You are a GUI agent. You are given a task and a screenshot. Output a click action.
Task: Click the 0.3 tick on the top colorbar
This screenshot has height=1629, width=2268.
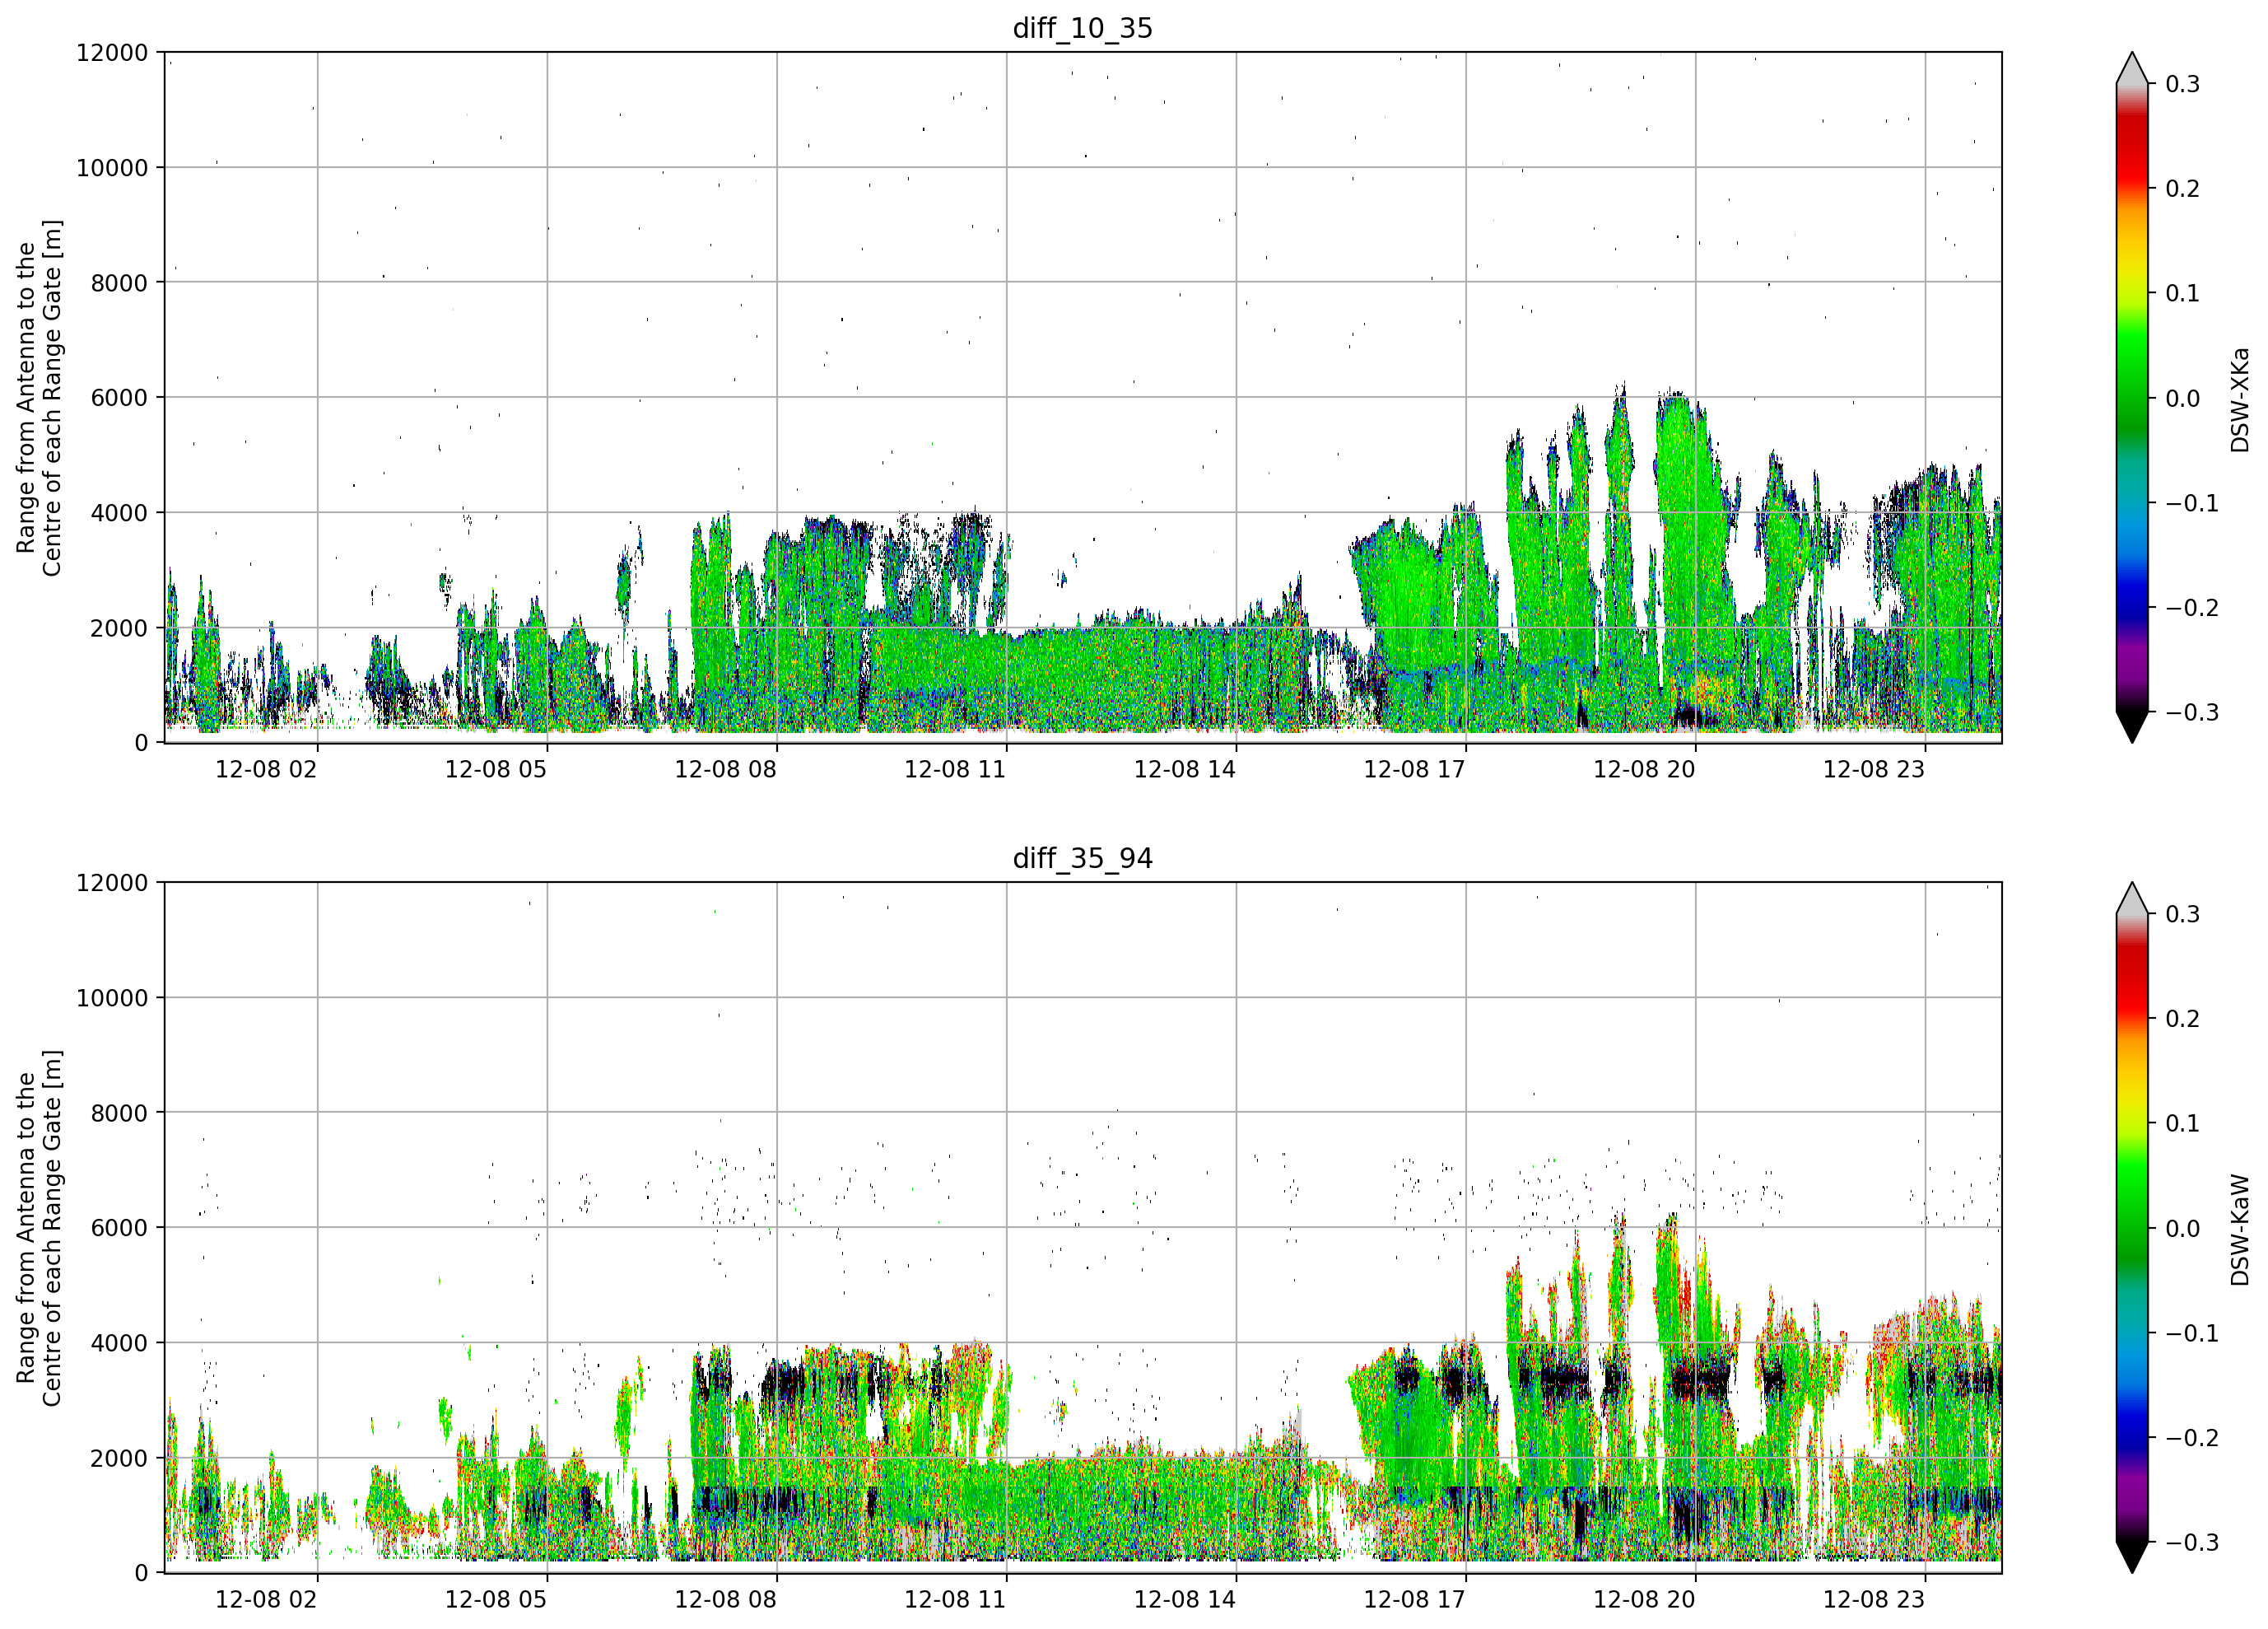point(2182,84)
